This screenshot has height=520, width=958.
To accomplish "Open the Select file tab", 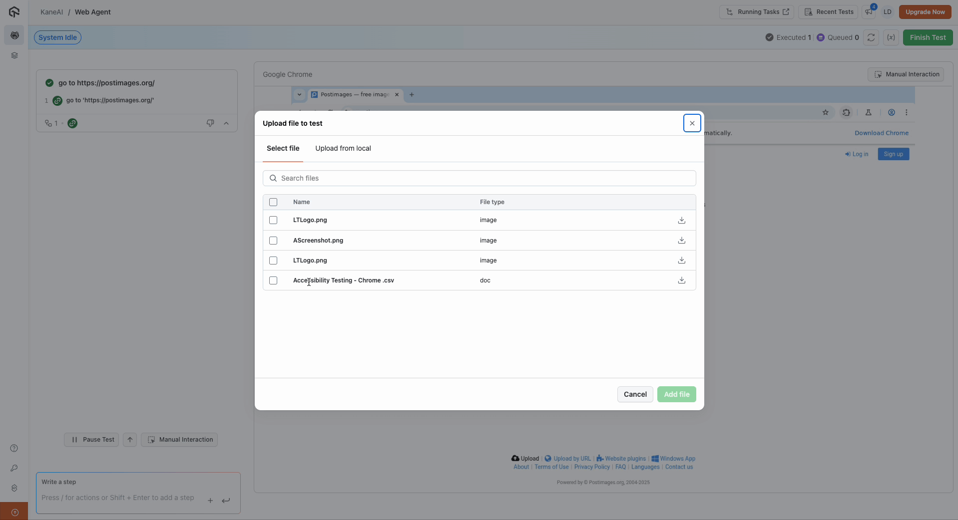I will pos(283,148).
